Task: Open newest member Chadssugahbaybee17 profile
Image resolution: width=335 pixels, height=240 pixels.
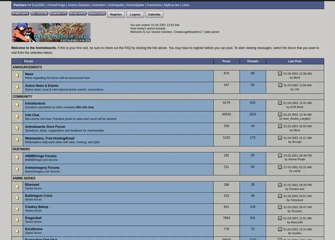Action: pos(188,32)
